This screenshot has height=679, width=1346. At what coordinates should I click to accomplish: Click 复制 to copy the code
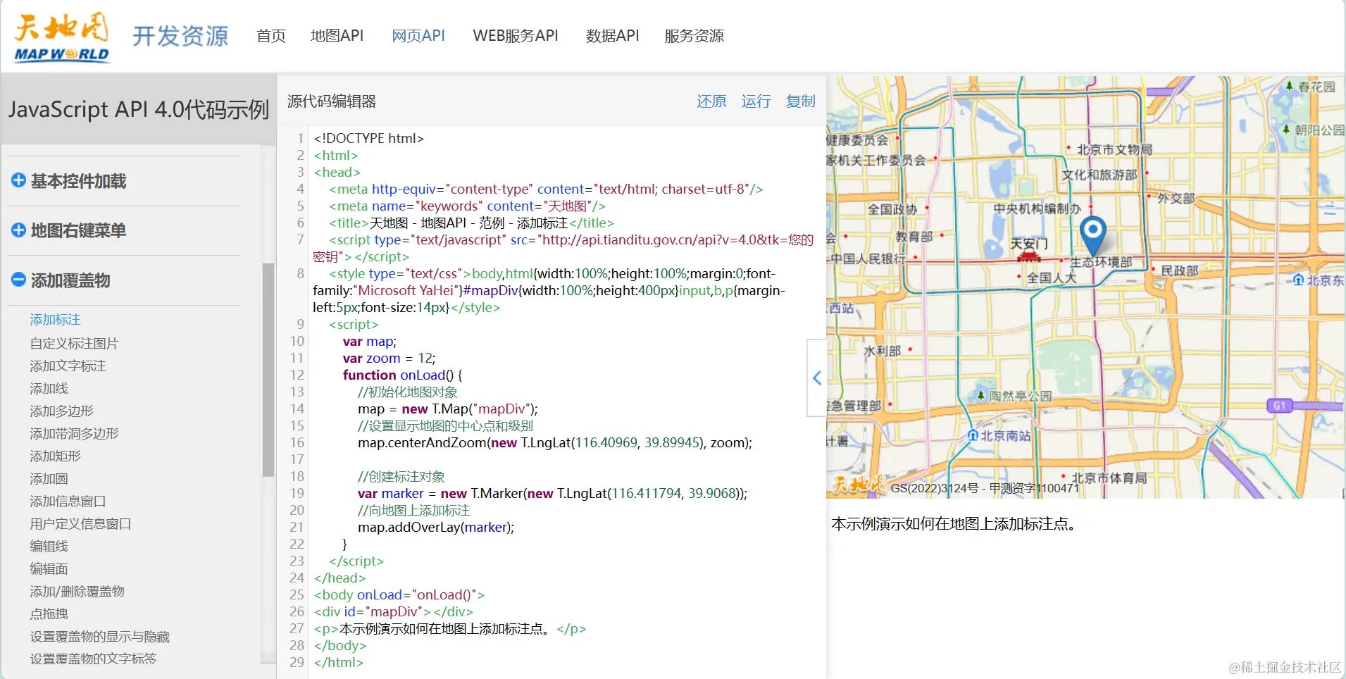(800, 101)
